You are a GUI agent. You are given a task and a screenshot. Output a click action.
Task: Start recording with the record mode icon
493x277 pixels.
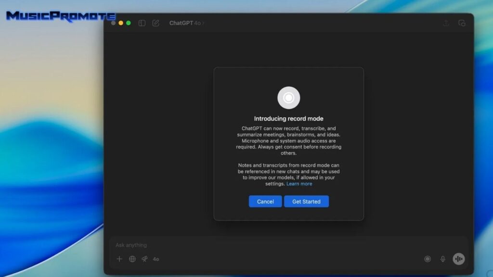pyautogui.click(x=427, y=259)
